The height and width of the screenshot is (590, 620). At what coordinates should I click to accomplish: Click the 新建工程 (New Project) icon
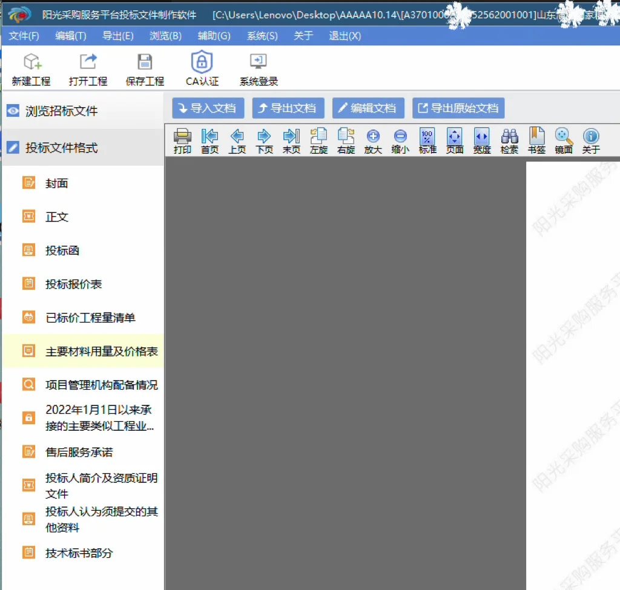tap(30, 68)
